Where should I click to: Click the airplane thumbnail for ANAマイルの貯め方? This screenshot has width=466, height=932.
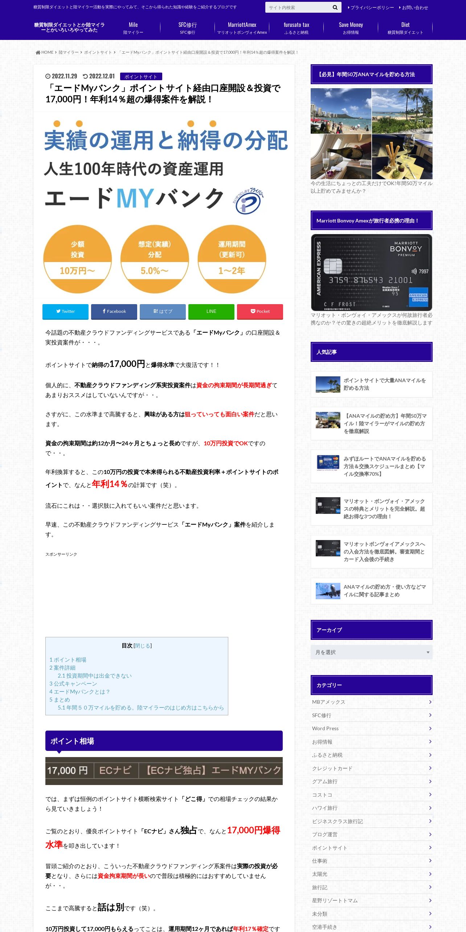pos(328,591)
